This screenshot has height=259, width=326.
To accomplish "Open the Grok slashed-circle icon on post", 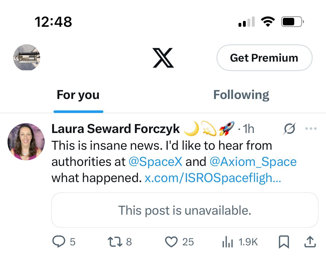I will 290,129.
